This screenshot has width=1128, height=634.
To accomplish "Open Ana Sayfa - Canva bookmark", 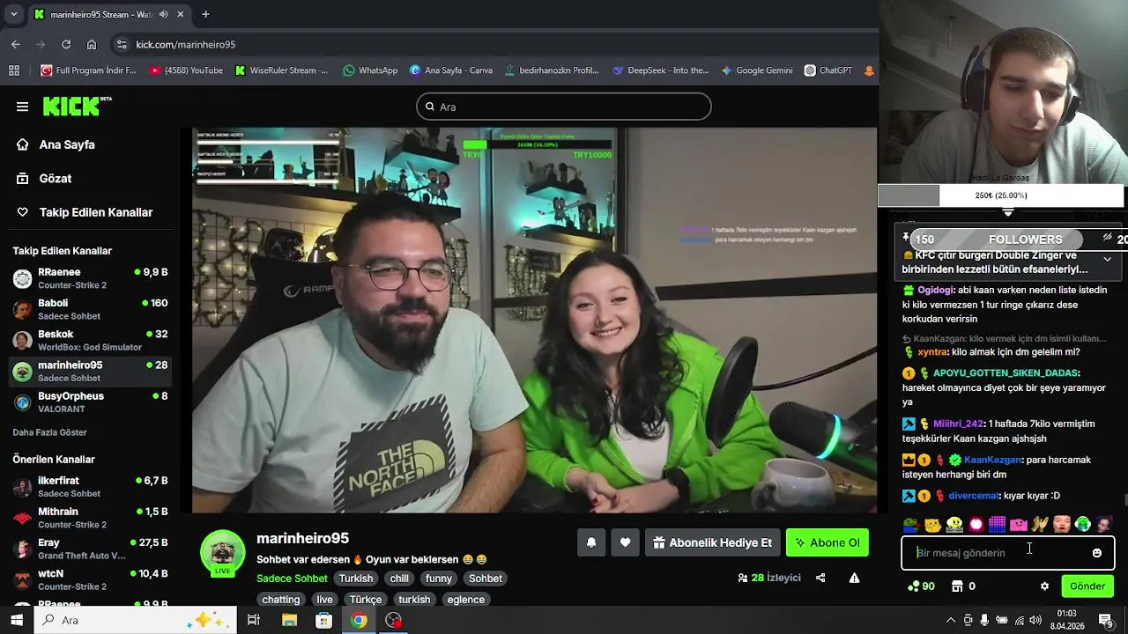I will [x=451, y=70].
